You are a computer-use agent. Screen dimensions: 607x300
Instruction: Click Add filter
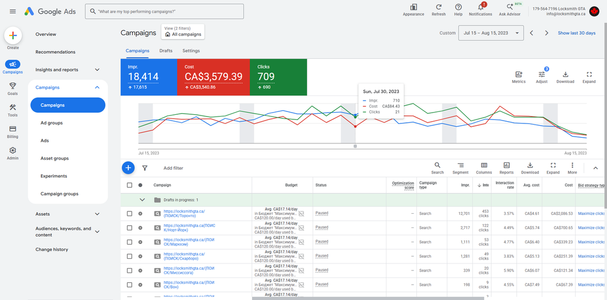(x=173, y=168)
